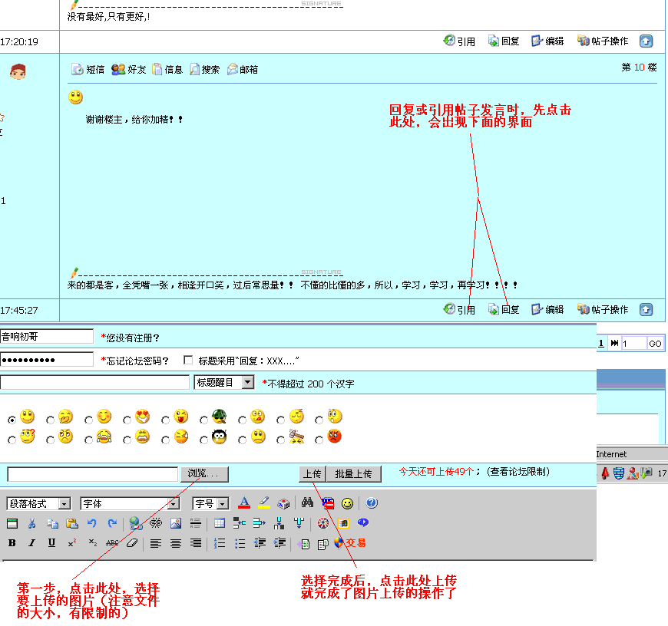Screen dimensions: 668x626
Task: Insert a bulleted list
Action: click(240, 543)
